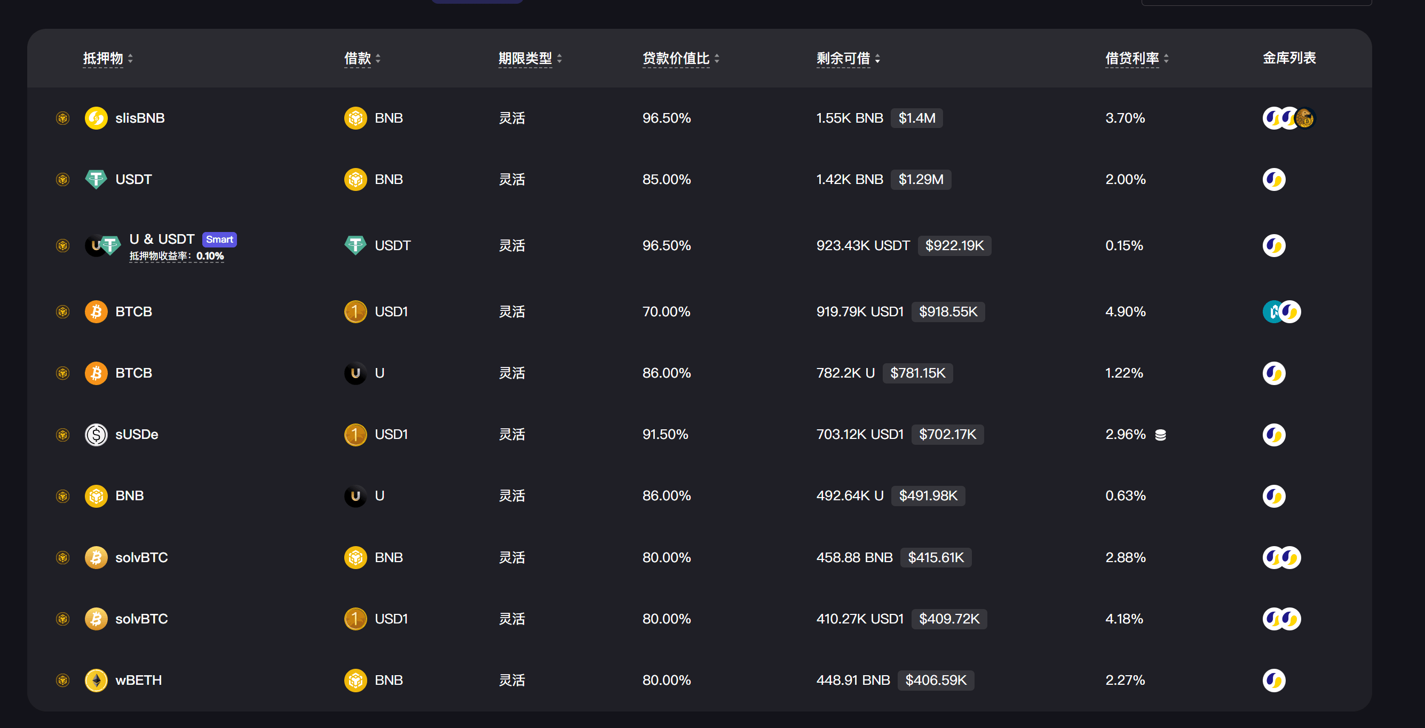
Task: Click the Smart badge on U & USDT
Action: tap(219, 239)
